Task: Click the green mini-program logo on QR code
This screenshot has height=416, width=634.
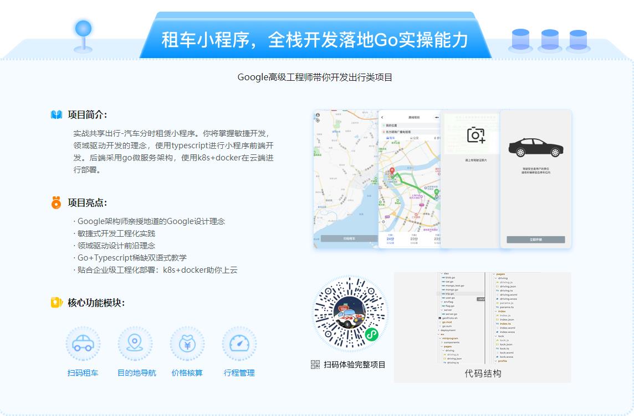Action: tap(371, 334)
